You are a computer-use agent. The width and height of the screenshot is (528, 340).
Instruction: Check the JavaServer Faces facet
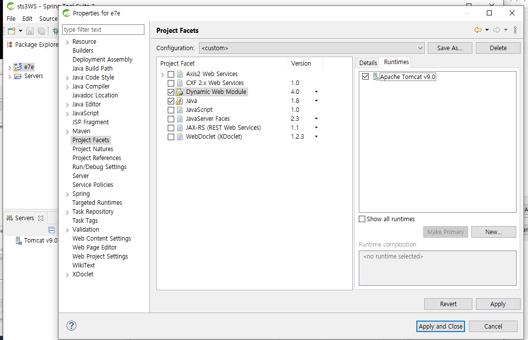pyautogui.click(x=171, y=119)
